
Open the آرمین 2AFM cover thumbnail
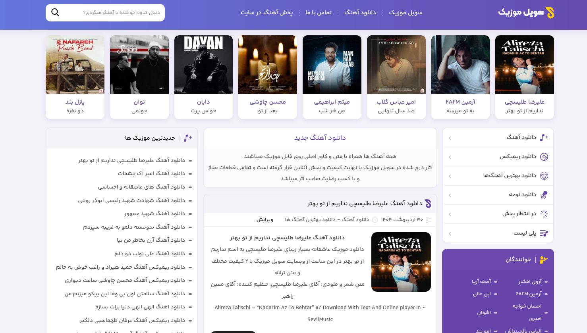460,65
